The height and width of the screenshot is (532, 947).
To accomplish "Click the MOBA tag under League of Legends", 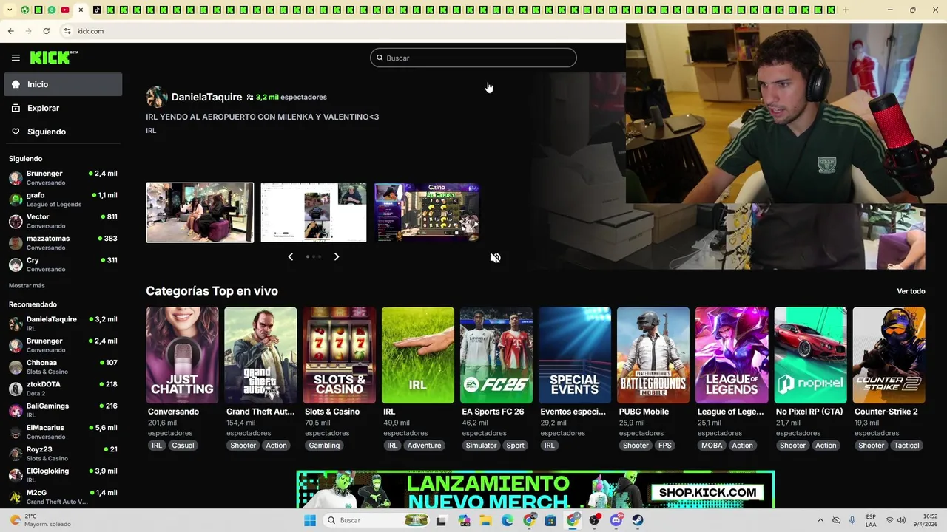I will click(712, 446).
